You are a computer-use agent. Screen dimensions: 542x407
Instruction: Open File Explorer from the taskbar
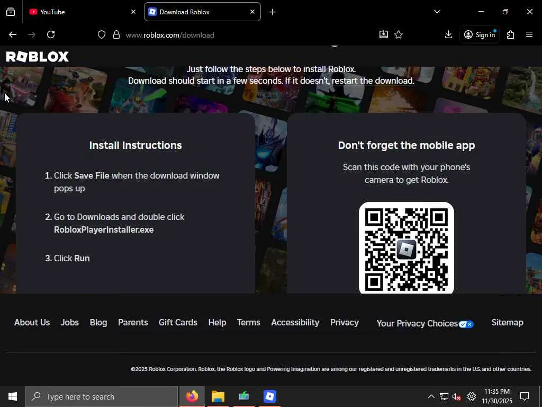tap(218, 396)
